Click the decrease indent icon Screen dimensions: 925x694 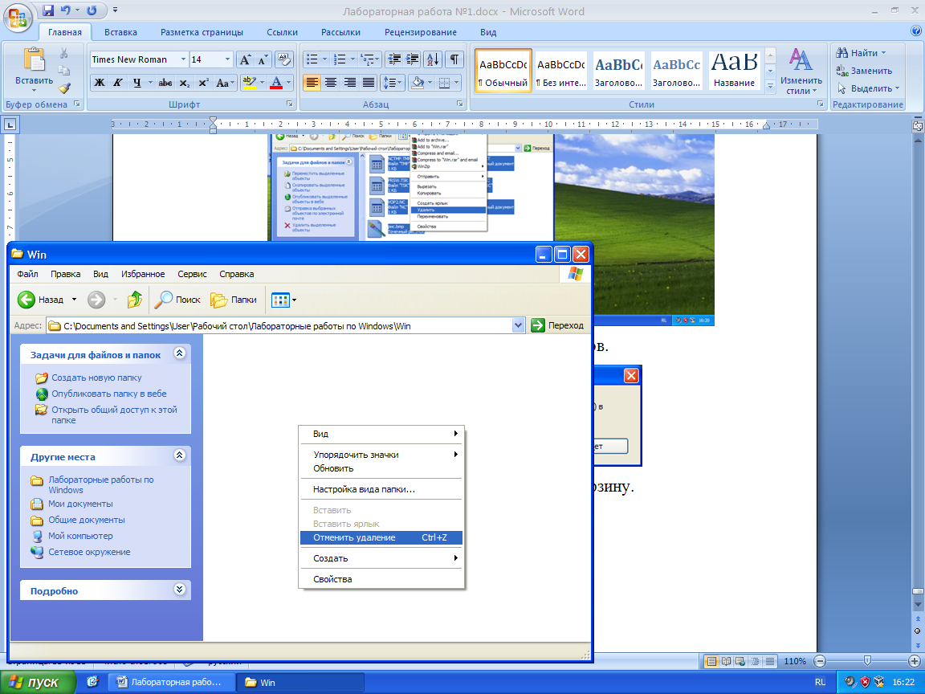[395, 59]
